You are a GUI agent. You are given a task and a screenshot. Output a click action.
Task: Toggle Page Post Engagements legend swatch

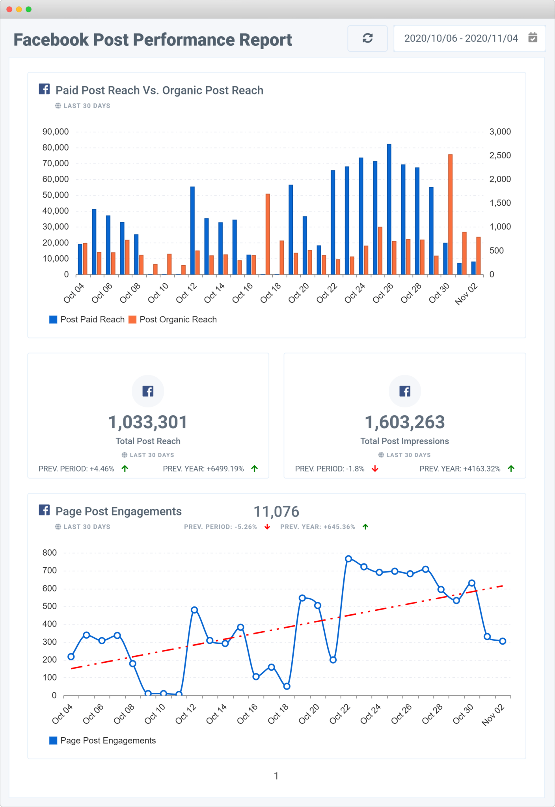pyautogui.click(x=53, y=740)
